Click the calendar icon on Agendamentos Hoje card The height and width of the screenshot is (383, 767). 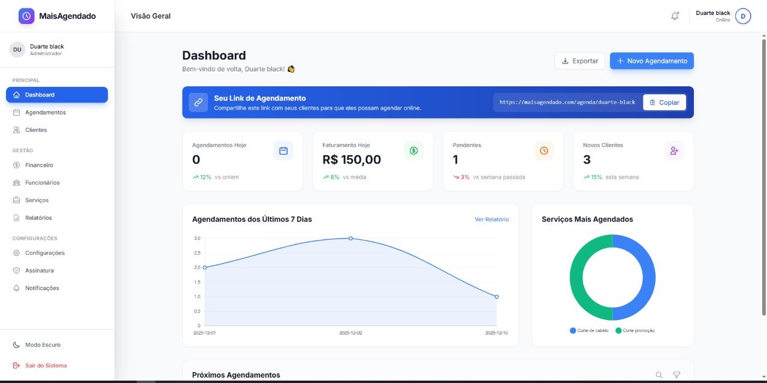click(283, 150)
